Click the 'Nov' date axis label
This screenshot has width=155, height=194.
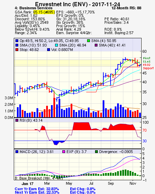pos(133,183)
